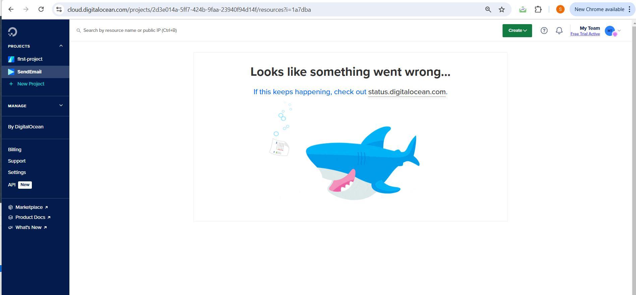Open the Marketplace external link

point(32,207)
